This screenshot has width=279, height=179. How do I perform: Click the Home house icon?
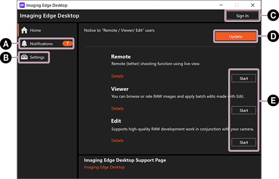(x=24, y=30)
